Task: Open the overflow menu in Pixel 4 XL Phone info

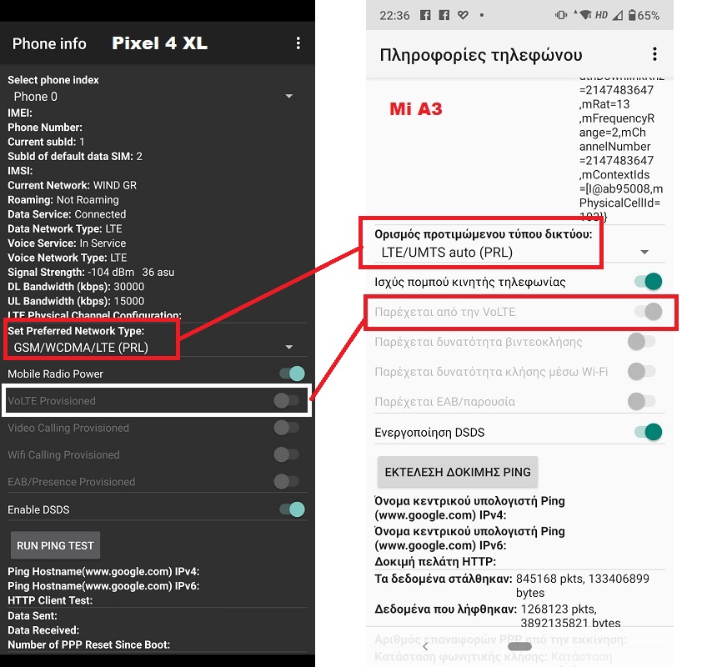Action: (x=298, y=43)
